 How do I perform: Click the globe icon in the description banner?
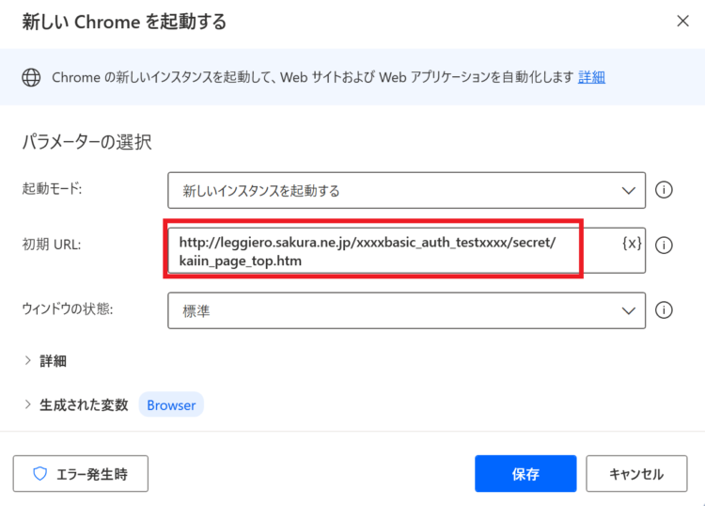pos(31,77)
